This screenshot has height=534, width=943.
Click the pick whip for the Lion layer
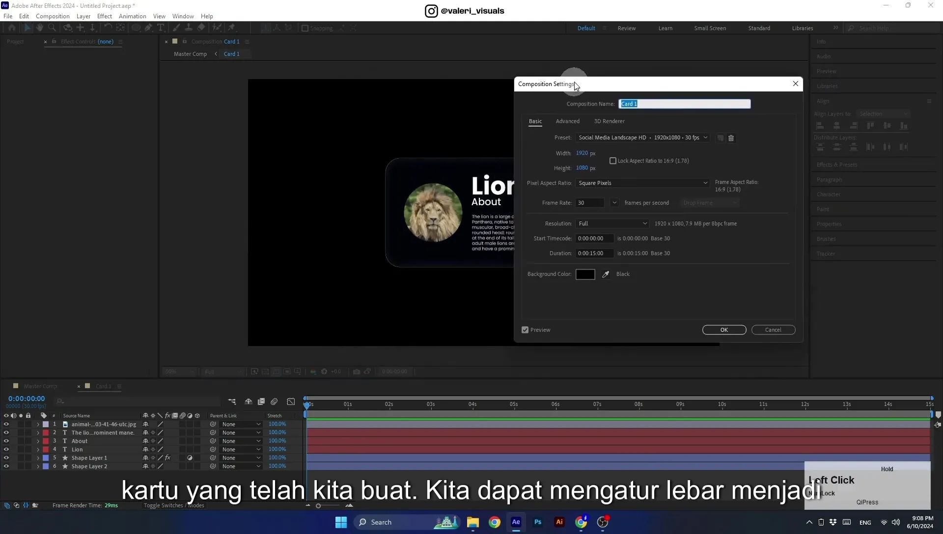coord(213,450)
